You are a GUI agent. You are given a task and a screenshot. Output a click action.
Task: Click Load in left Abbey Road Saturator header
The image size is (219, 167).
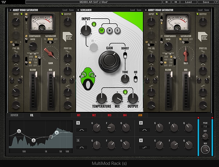pyautogui.click(x=65, y=10)
